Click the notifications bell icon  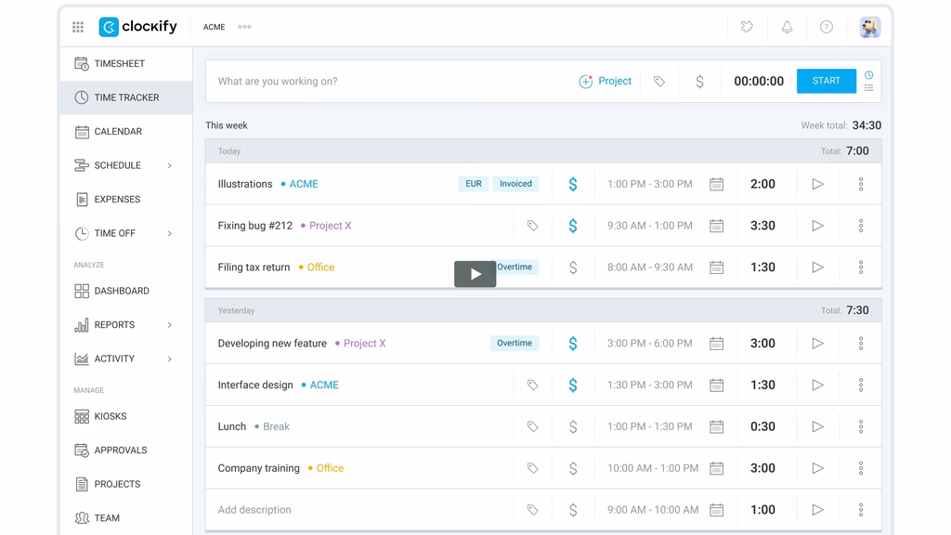[787, 27]
